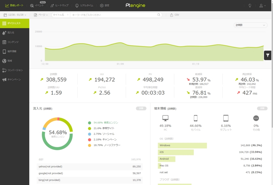The image size is (273, 185).
Task: Open the リアルタイム section
Action: [84, 5]
